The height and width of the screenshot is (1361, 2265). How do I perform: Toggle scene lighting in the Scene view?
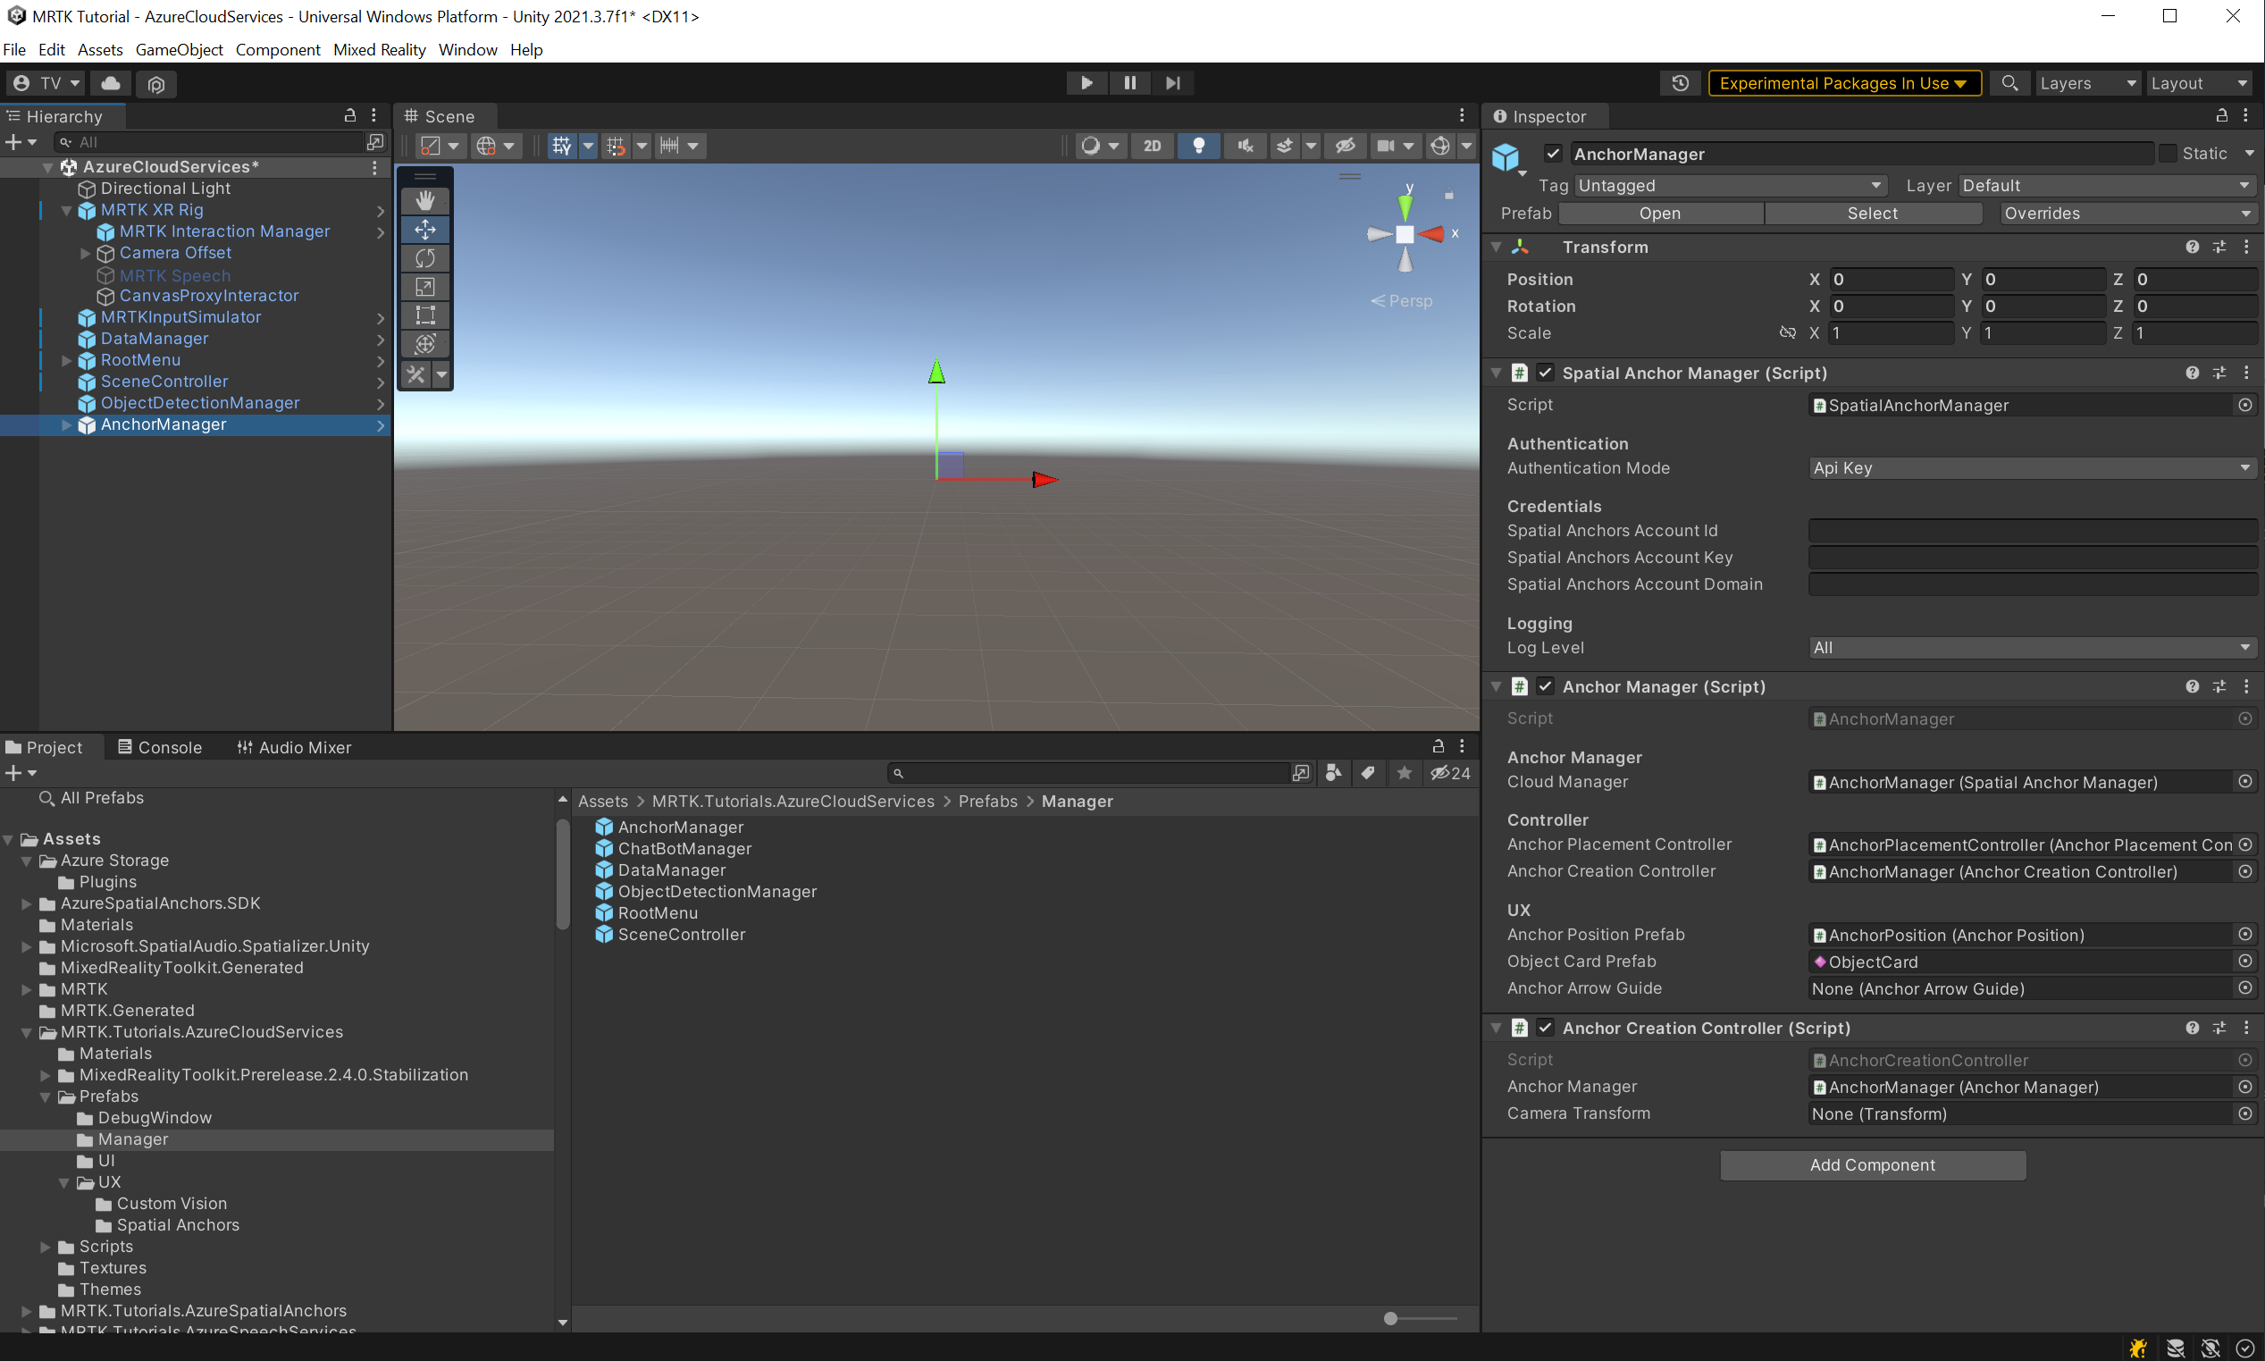(x=1198, y=146)
